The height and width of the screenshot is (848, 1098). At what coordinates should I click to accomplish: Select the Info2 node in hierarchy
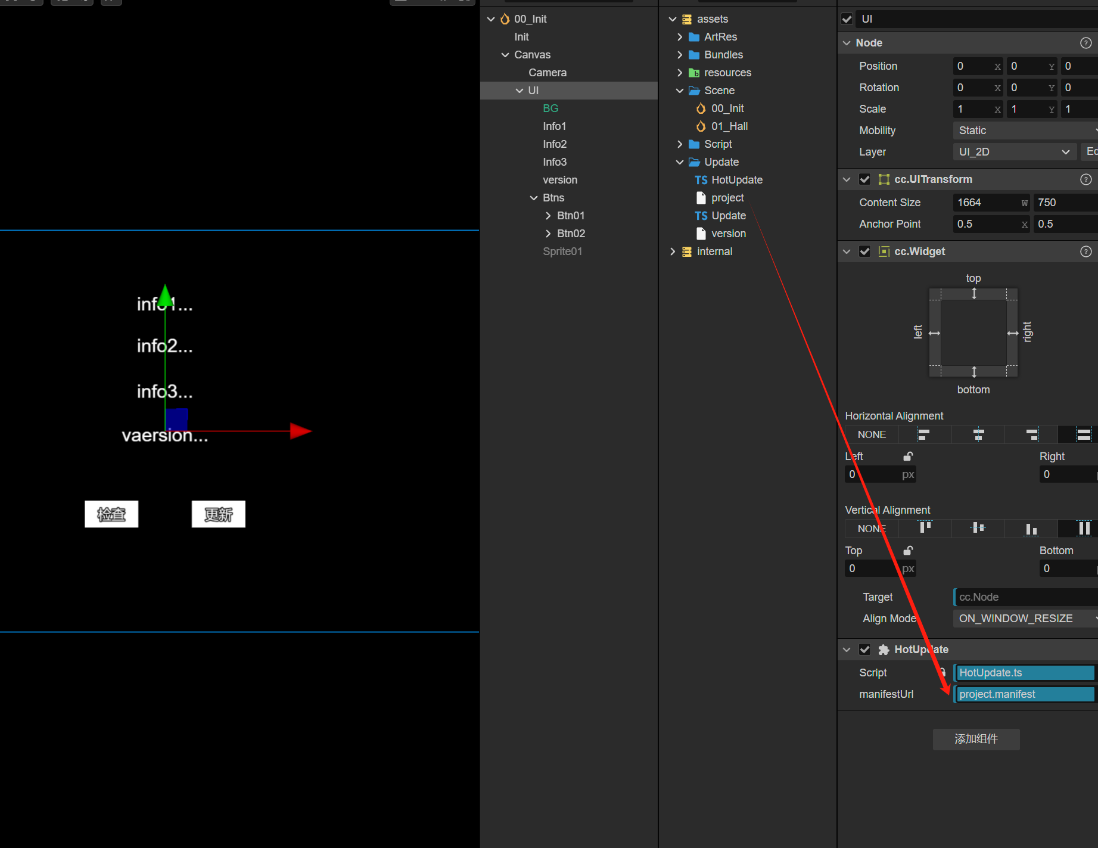[555, 144]
